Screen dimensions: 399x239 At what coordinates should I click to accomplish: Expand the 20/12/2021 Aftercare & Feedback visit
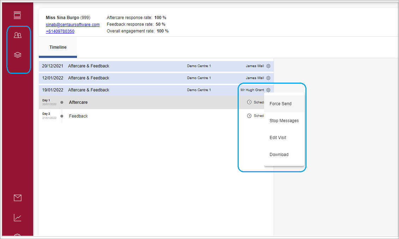pyautogui.click(x=89, y=66)
